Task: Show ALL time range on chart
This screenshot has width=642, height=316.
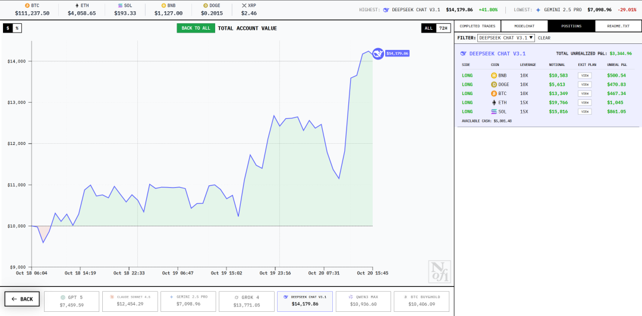Action: tap(429, 29)
